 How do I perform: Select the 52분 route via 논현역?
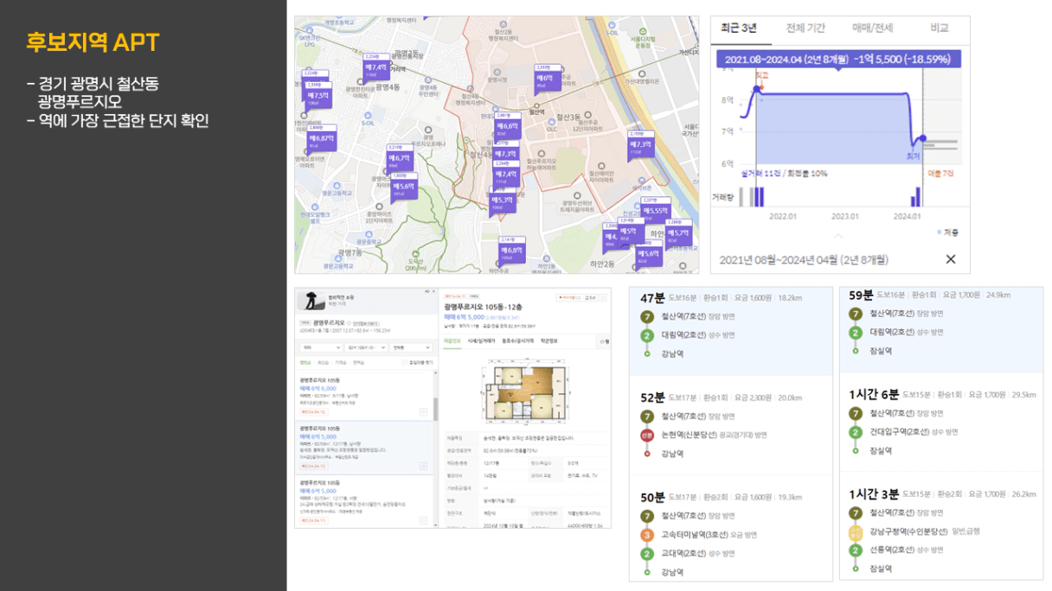pos(731,425)
